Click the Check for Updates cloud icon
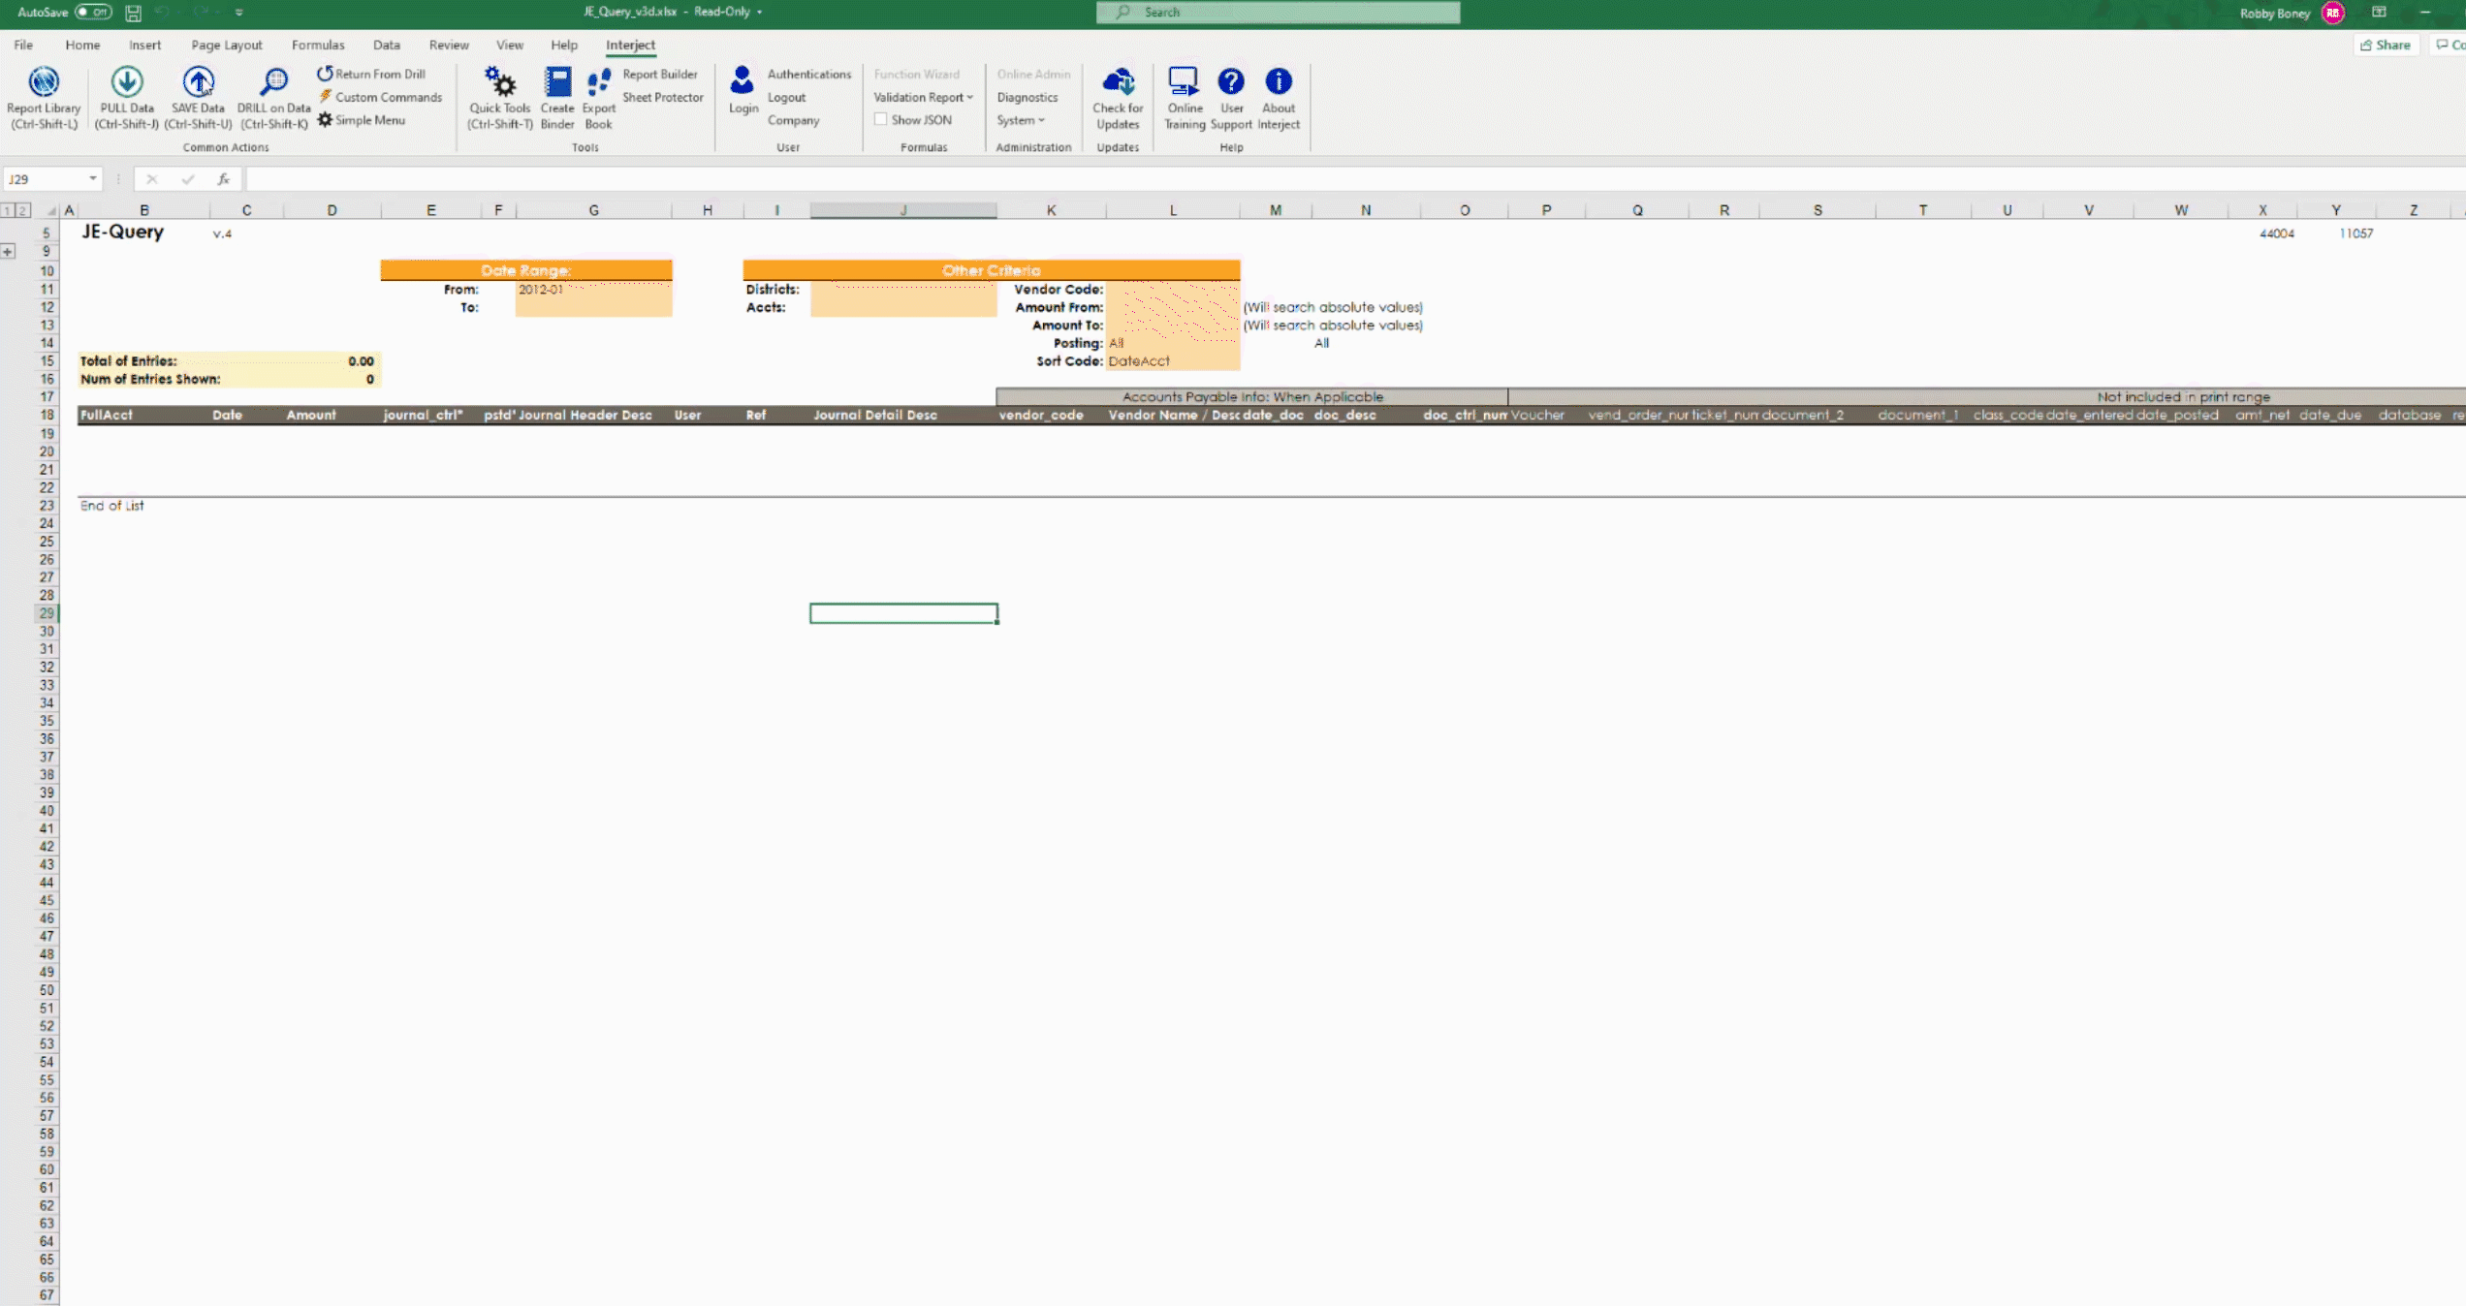Screen dimensions: 2466x1306 1118,82
